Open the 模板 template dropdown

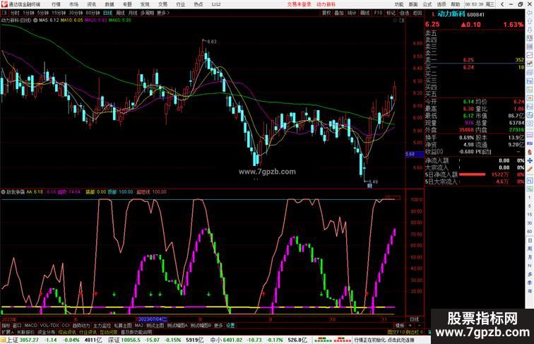click(400, 326)
